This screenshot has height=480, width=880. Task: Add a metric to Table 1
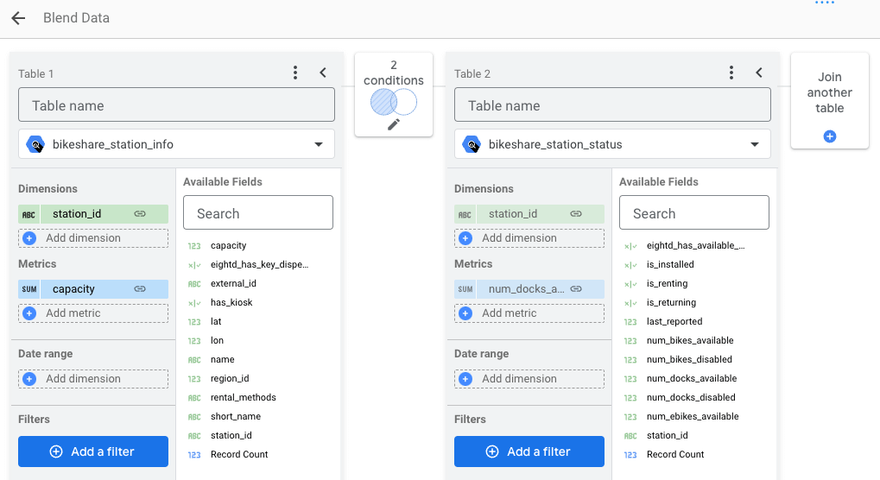pos(93,313)
